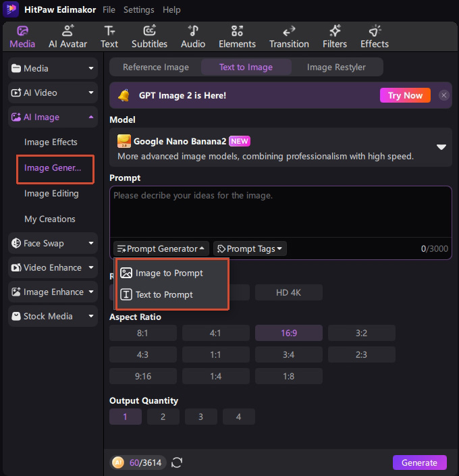Expand the Video Enhance sidebar section
Viewport: 459px width, 476px height.
(x=53, y=267)
